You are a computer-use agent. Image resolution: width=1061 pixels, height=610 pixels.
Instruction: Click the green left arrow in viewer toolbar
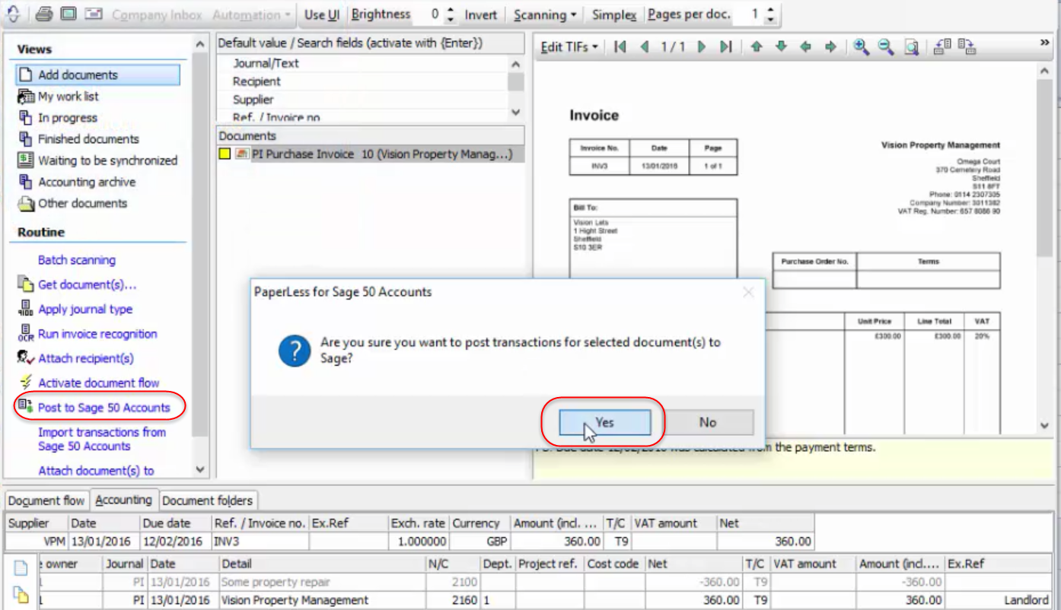pos(805,46)
